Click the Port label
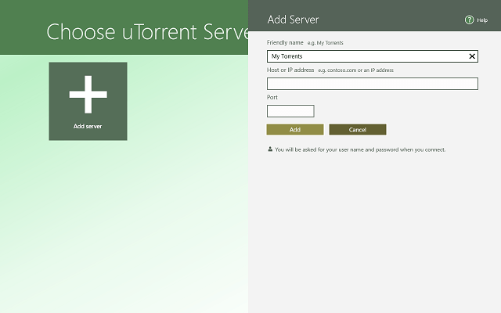The height and width of the screenshot is (313, 501). pos(272,97)
